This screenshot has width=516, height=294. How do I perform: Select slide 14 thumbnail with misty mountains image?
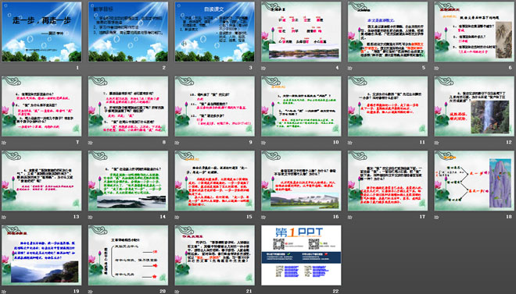[x=128, y=181]
